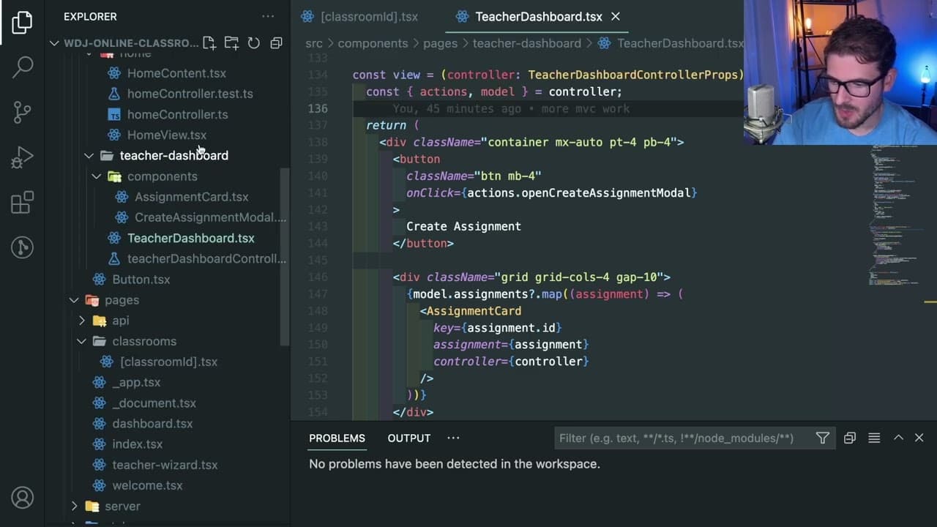Open the Source Control view
Viewport: 937px width, 527px height.
point(22,112)
